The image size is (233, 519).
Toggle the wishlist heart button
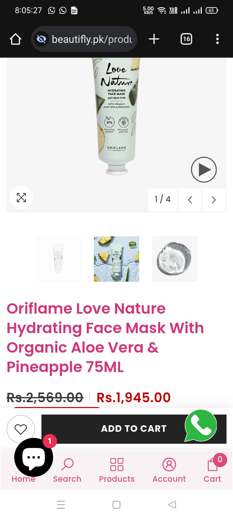click(21, 429)
